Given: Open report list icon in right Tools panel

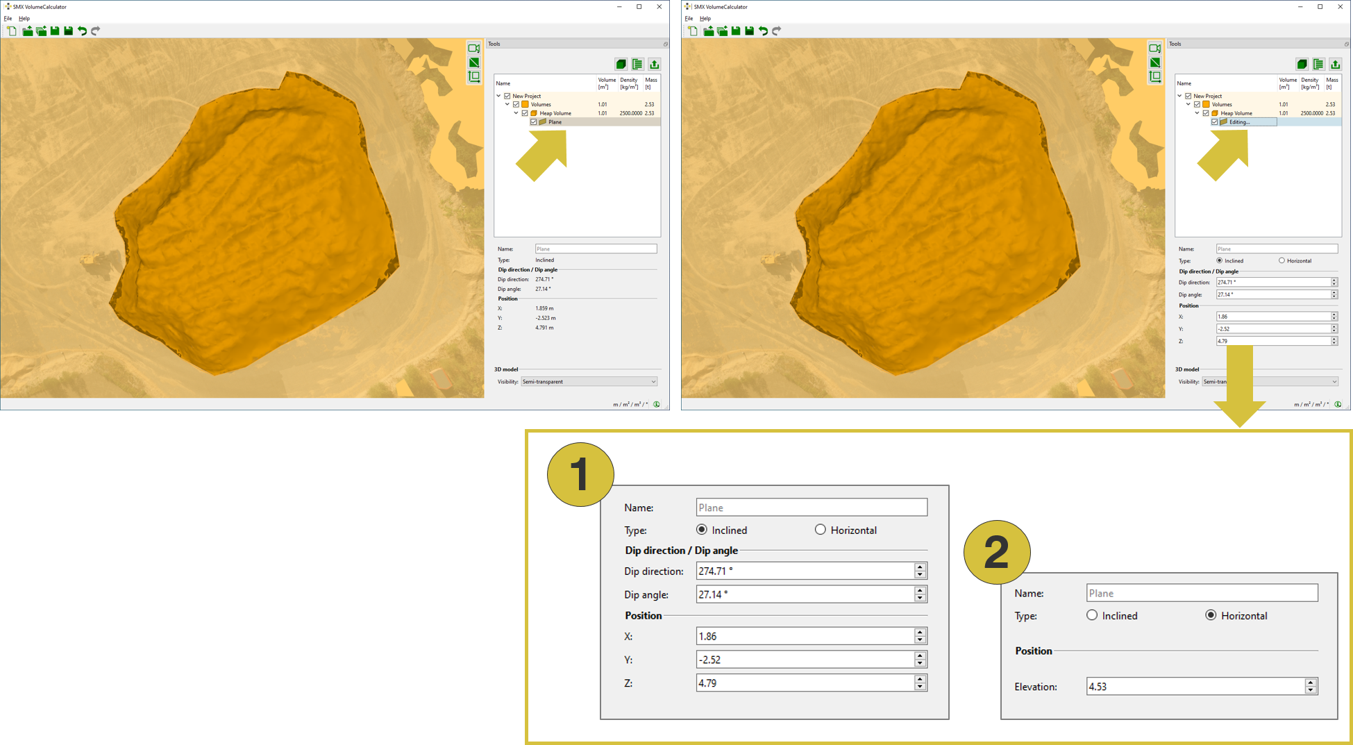Looking at the screenshot, I should pos(1318,64).
